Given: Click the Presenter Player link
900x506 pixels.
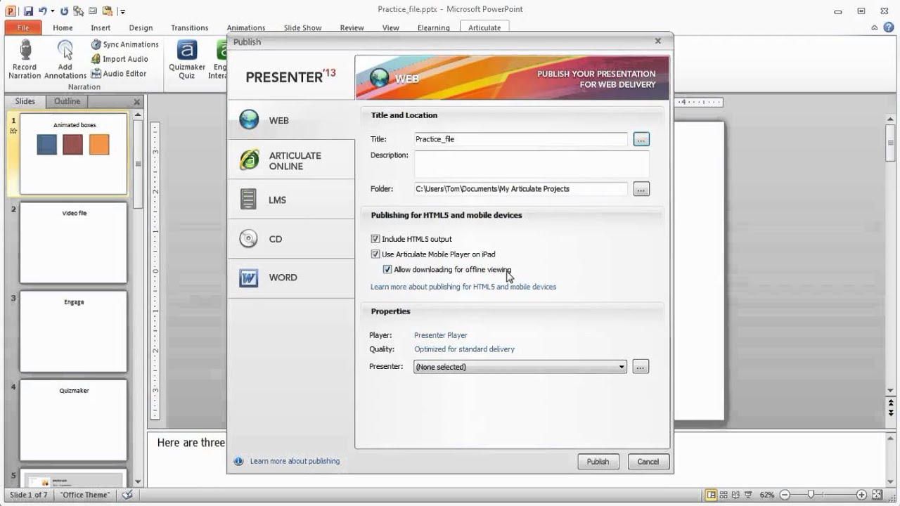Looking at the screenshot, I should pos(441,335).
